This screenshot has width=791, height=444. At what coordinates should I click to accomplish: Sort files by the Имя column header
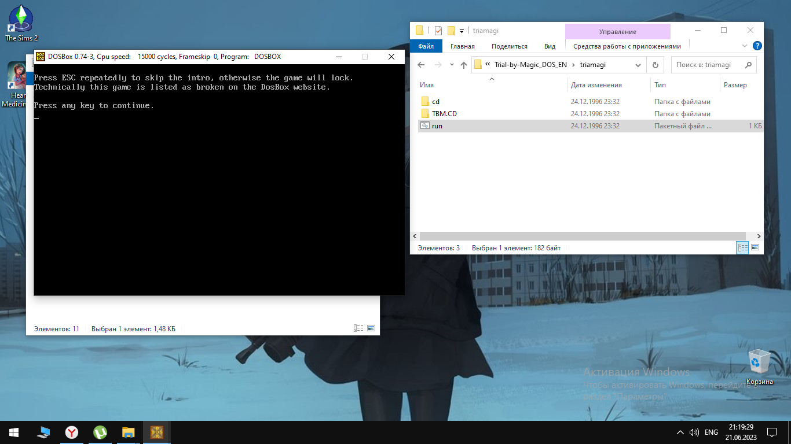[427, 85]
